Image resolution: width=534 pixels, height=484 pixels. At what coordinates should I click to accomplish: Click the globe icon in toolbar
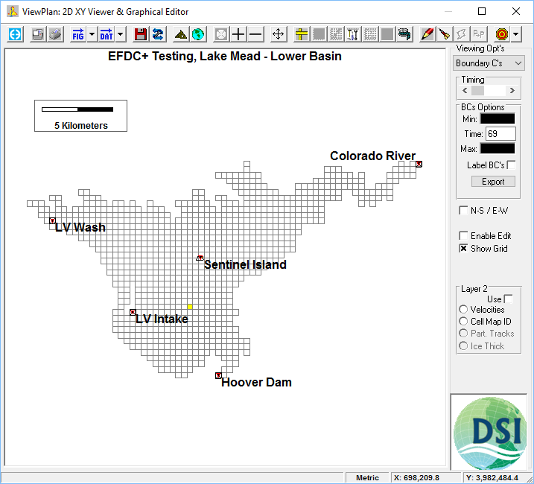pyautogui.click(x=197, y=34)
